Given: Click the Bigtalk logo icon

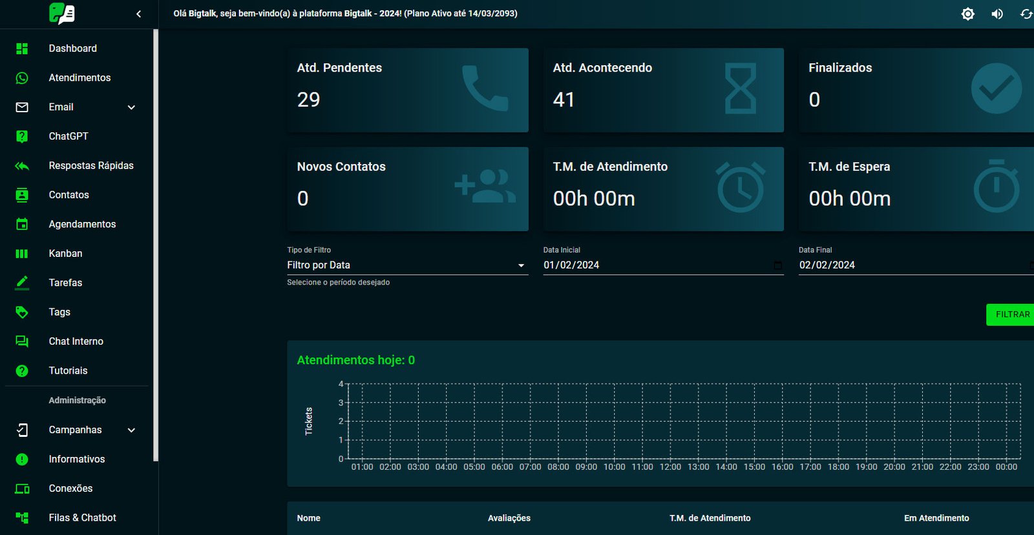Looking at the screenshot, I should [62, 14].
